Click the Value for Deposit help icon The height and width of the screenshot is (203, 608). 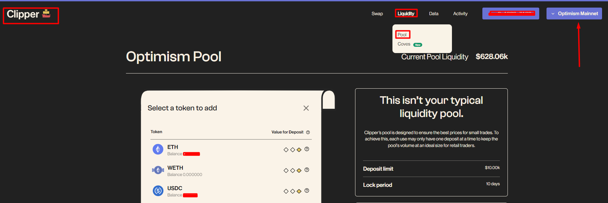(x=308, y=132)
